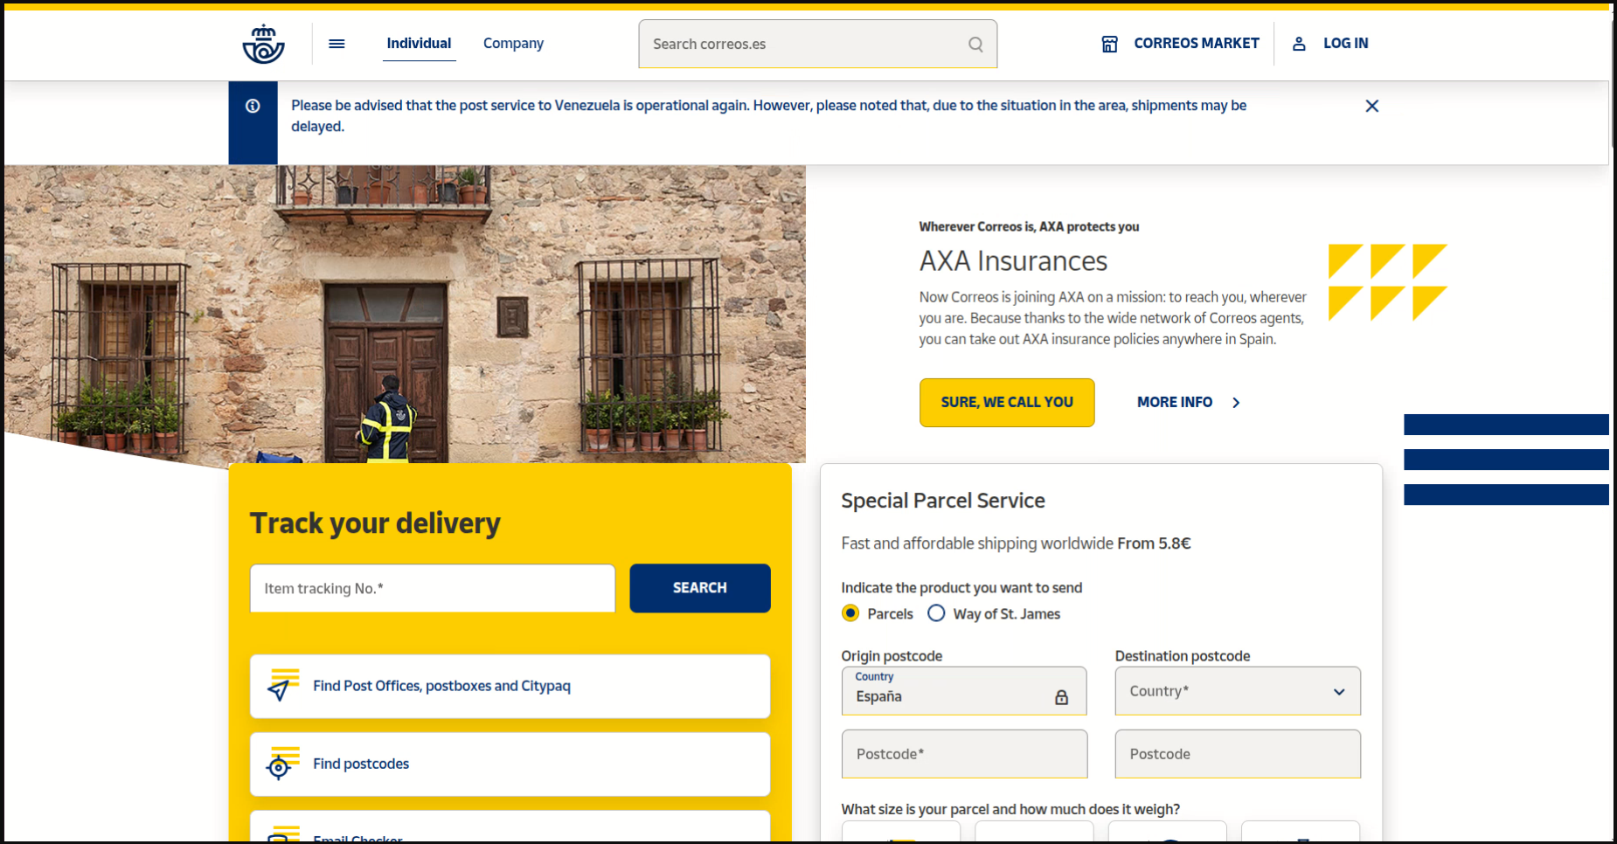Select the Parcels radio button
The image size is (1617, 844).
tap(850, 613)
